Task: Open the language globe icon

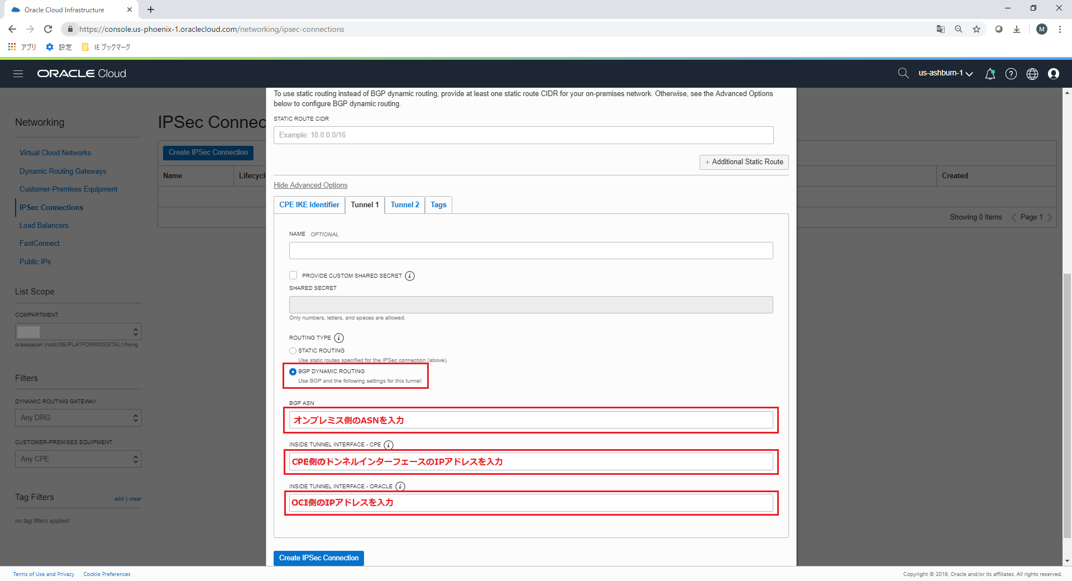Action: [x=1032, y=74]
